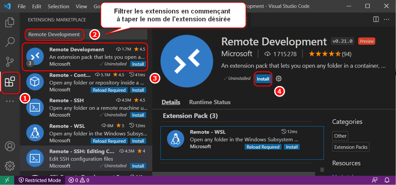Open the Problems panel via the errors and warnings count

pyautogui.click(x=79, y=180)
